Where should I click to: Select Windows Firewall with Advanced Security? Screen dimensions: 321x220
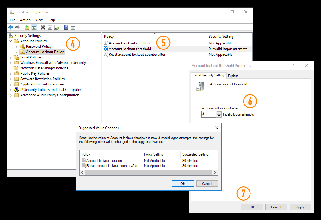(53, 63)
